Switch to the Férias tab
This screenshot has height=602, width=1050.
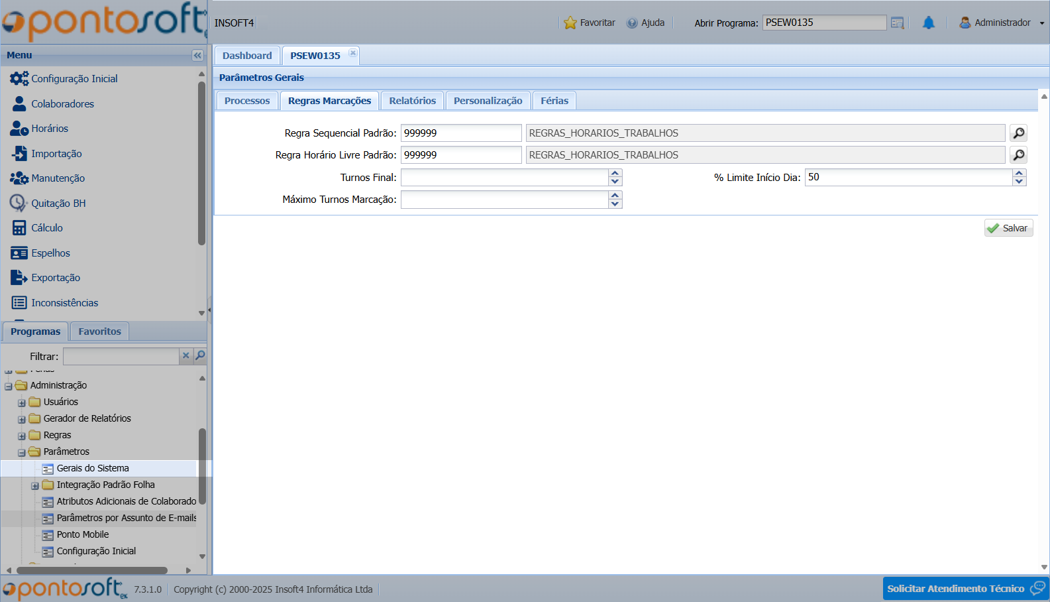click(x=554, y=101)
